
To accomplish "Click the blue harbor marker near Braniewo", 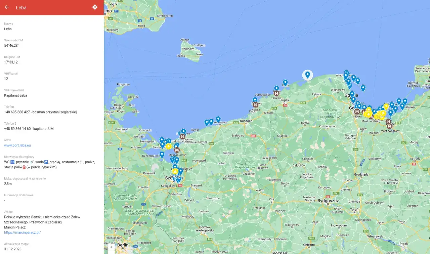I will point(402,105).
